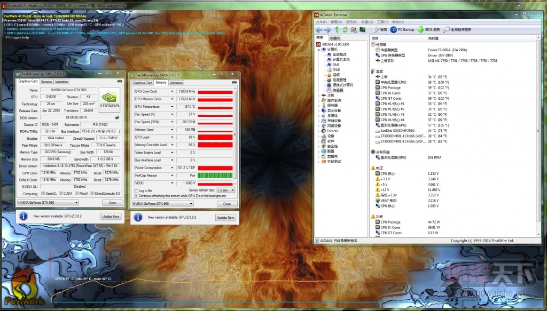The image size is (547, 311).
Task: Click the green up-level arrow in AIDA64
Action: tap(337, 30)
